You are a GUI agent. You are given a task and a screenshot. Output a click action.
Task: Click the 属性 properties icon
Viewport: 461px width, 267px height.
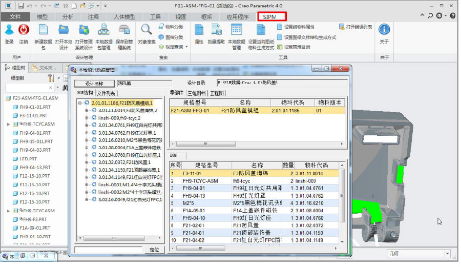[x=199, y=30]
